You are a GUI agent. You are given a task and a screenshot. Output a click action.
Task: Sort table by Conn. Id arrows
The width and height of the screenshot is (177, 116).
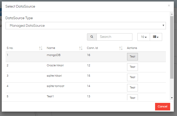coord(121,48)
